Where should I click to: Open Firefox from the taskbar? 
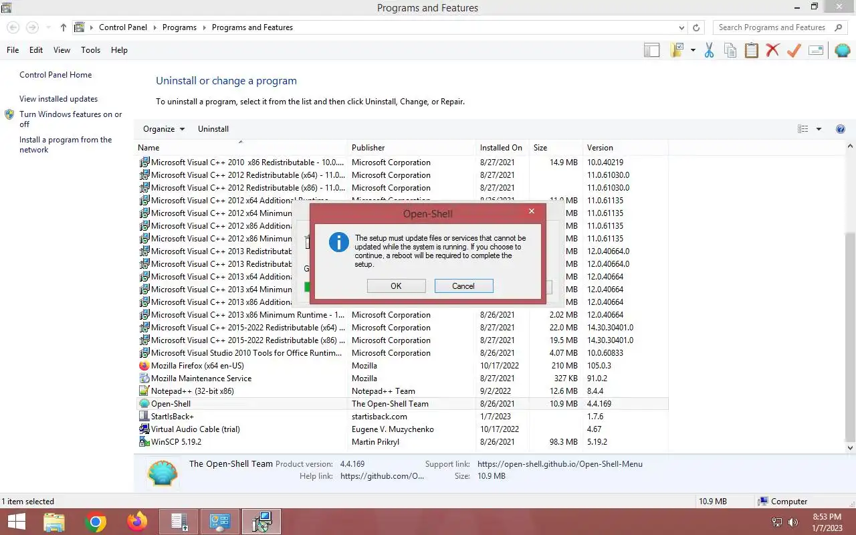137,522
